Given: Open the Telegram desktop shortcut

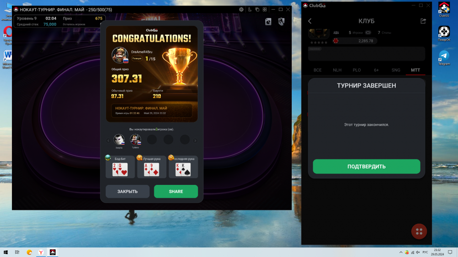Looking at the screenshot, I should click(x=444, y=58).
